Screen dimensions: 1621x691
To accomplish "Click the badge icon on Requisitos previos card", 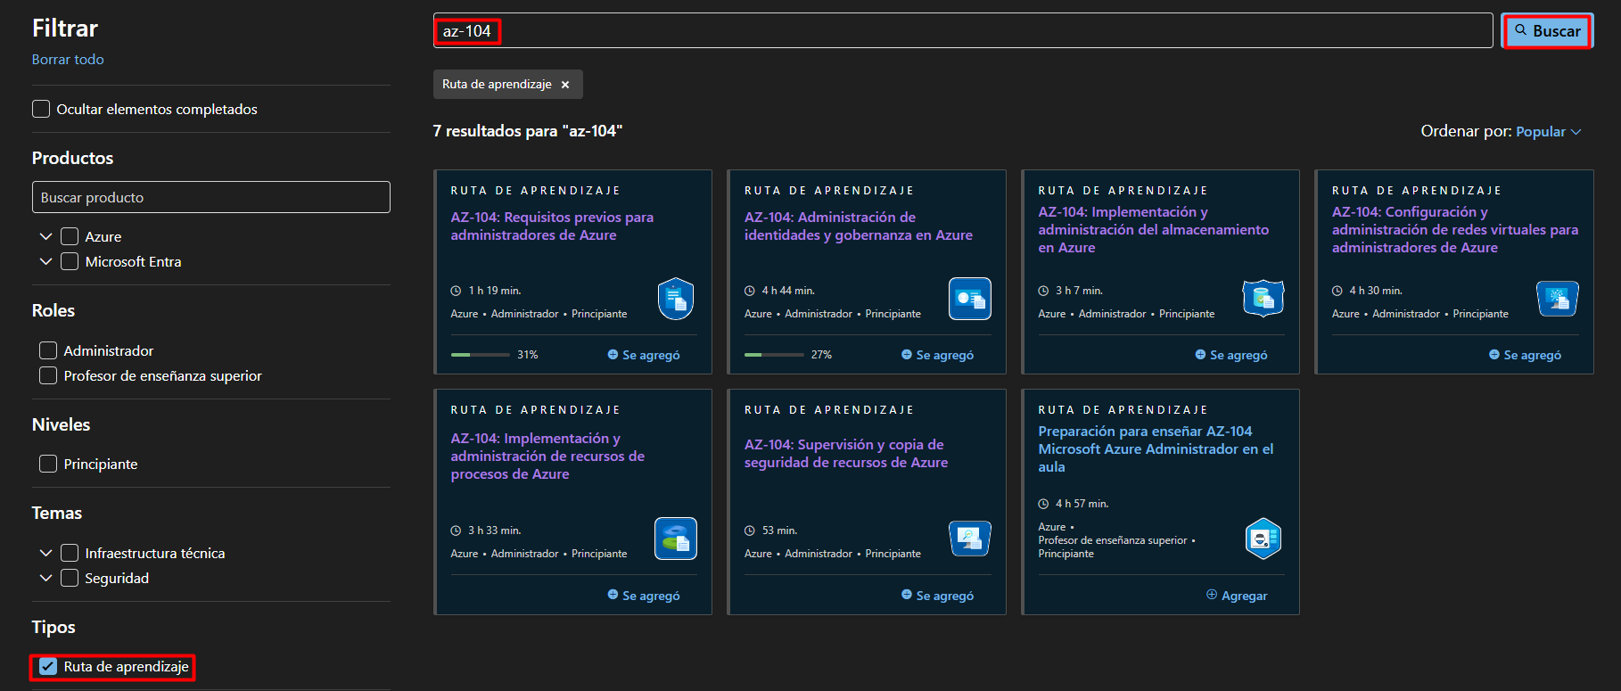I will (676, 299).
